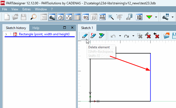Open the View menu
Viewport: 176px width, 108px height.
(x=15, y=9)
